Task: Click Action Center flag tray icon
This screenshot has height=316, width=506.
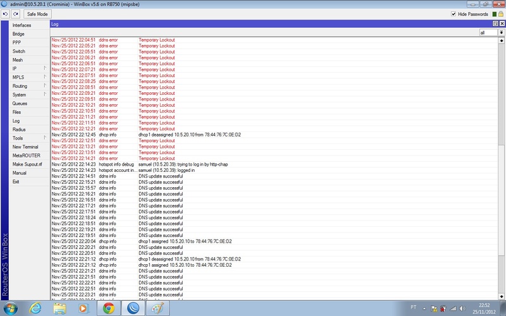Action: 434,308
